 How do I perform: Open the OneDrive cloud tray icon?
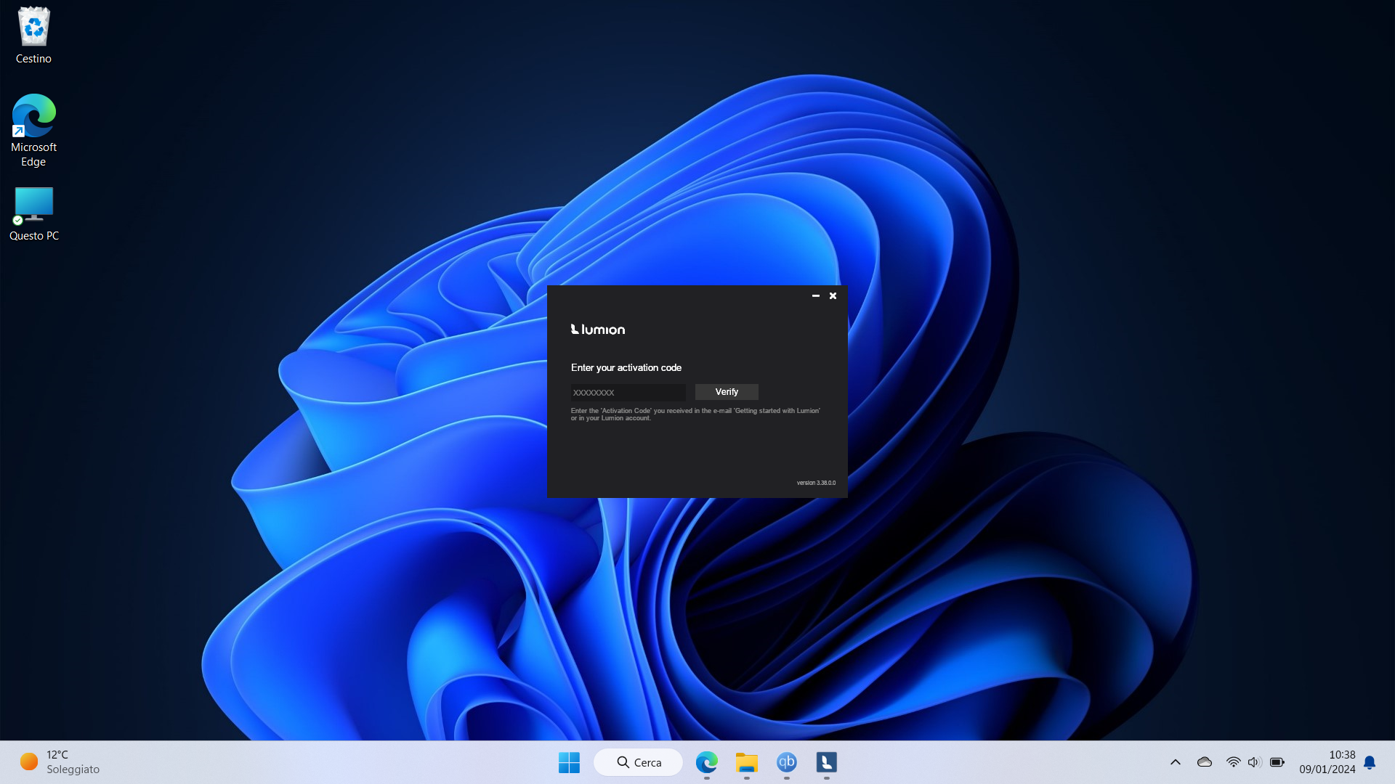1205,762
